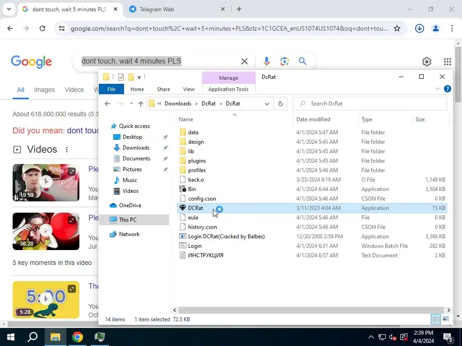Open Chrome three-dot menu

(x=452, y=28)
